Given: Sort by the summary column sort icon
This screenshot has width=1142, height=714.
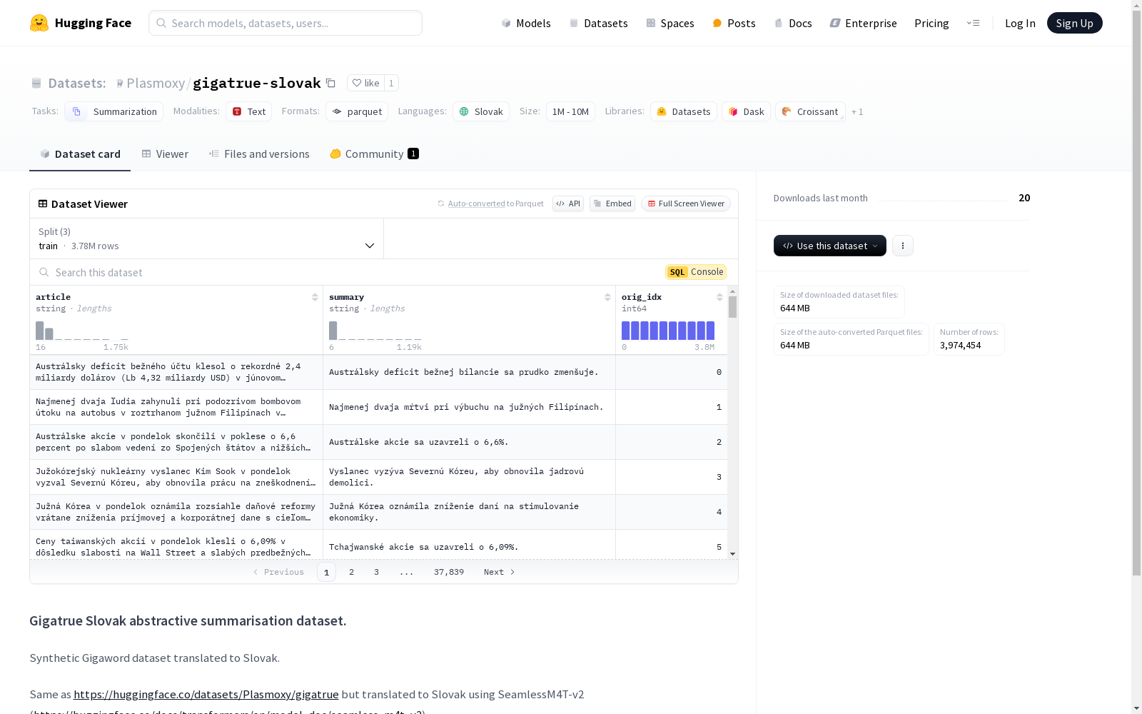Looking at the screenshot, I should point(607,297).
